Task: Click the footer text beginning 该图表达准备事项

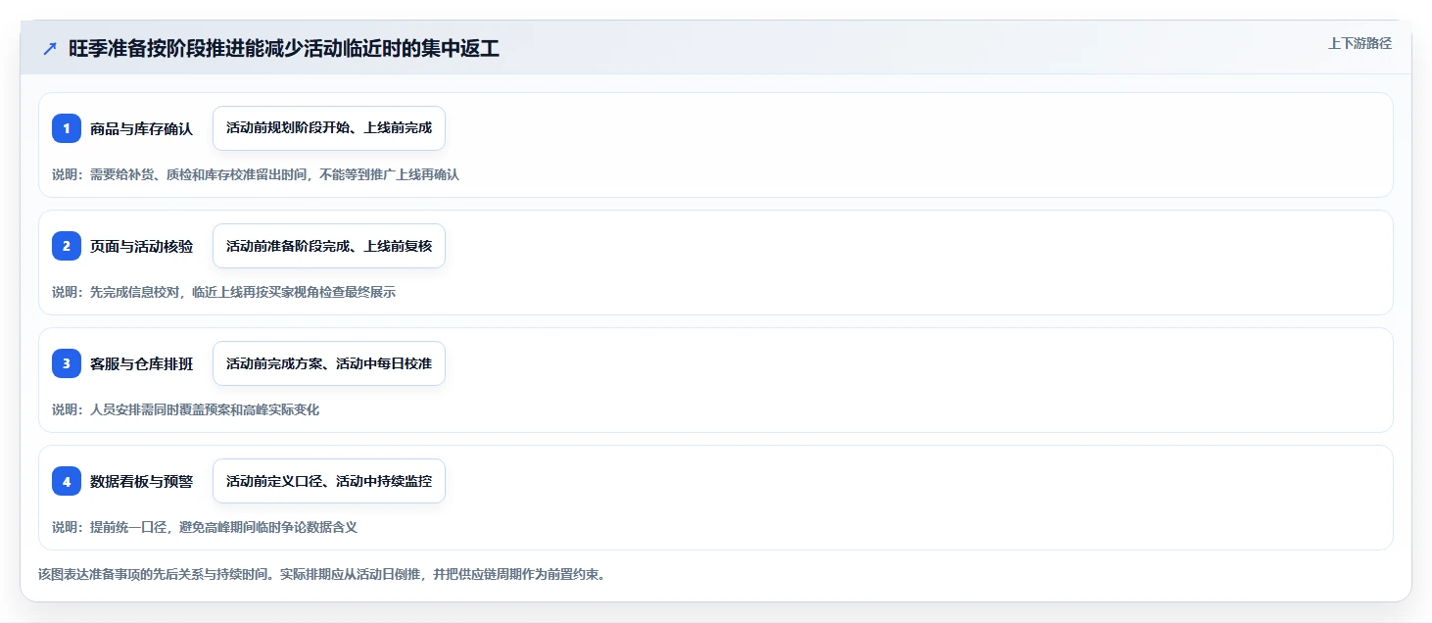Action: click(321, 574)
